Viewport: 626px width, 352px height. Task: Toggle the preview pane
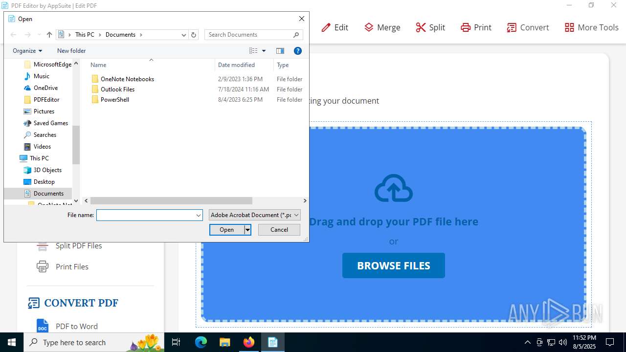[280, 51]
